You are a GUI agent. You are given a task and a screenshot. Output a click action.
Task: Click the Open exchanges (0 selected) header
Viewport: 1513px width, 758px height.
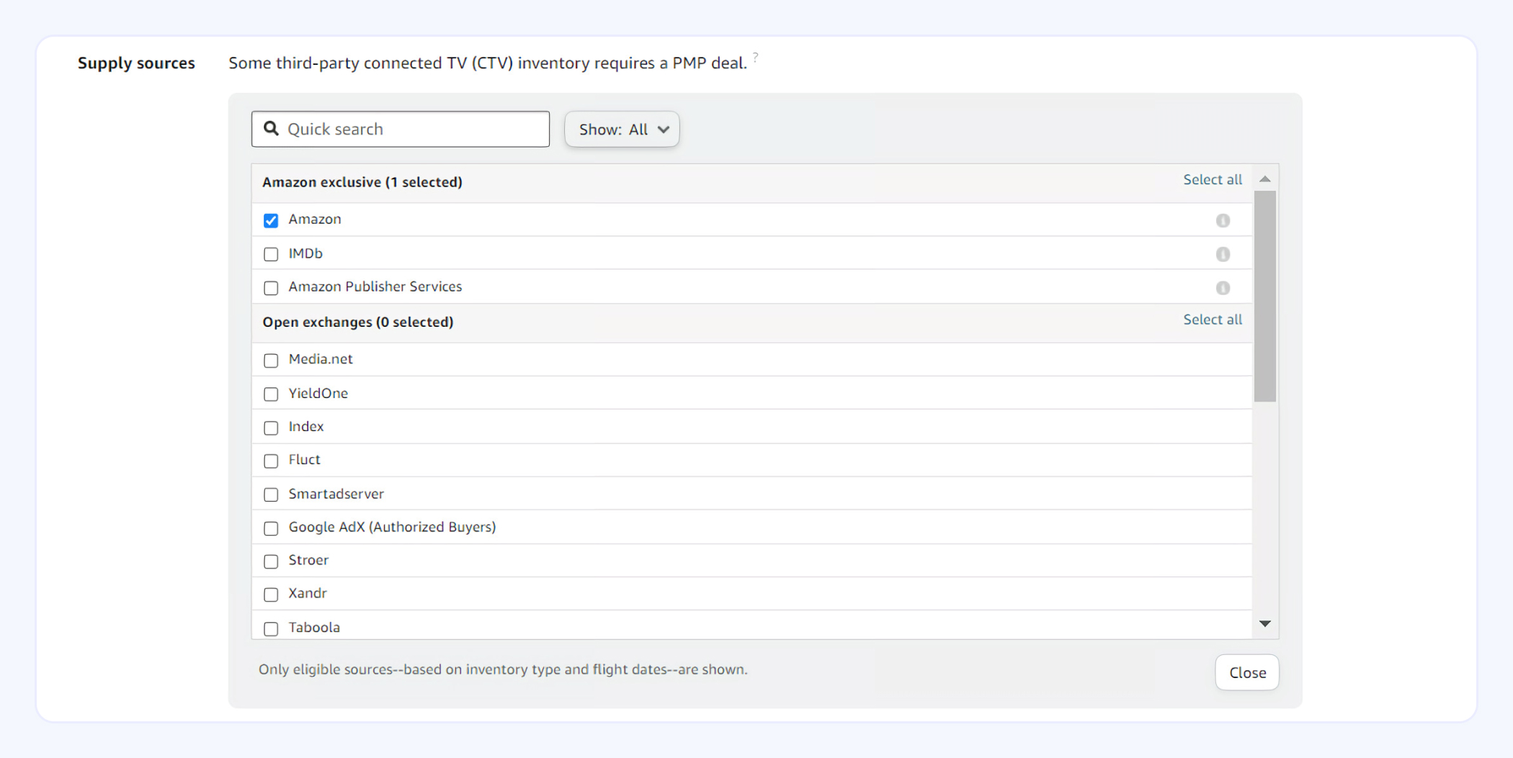coord(358,322)
